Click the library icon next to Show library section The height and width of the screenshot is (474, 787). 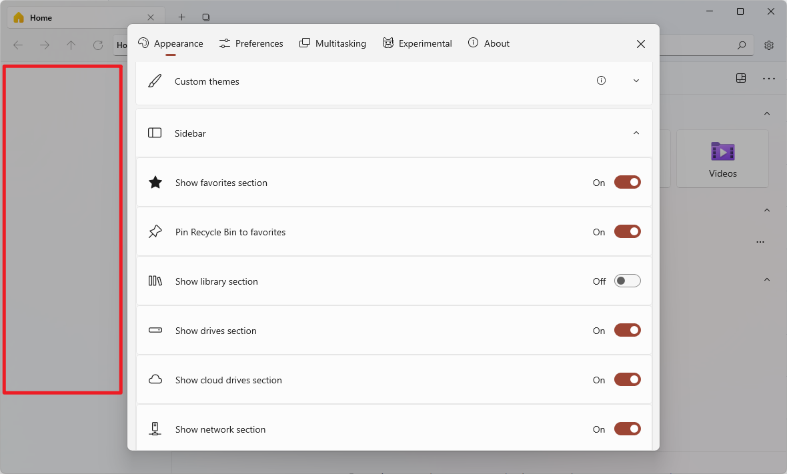pos(155,281)
